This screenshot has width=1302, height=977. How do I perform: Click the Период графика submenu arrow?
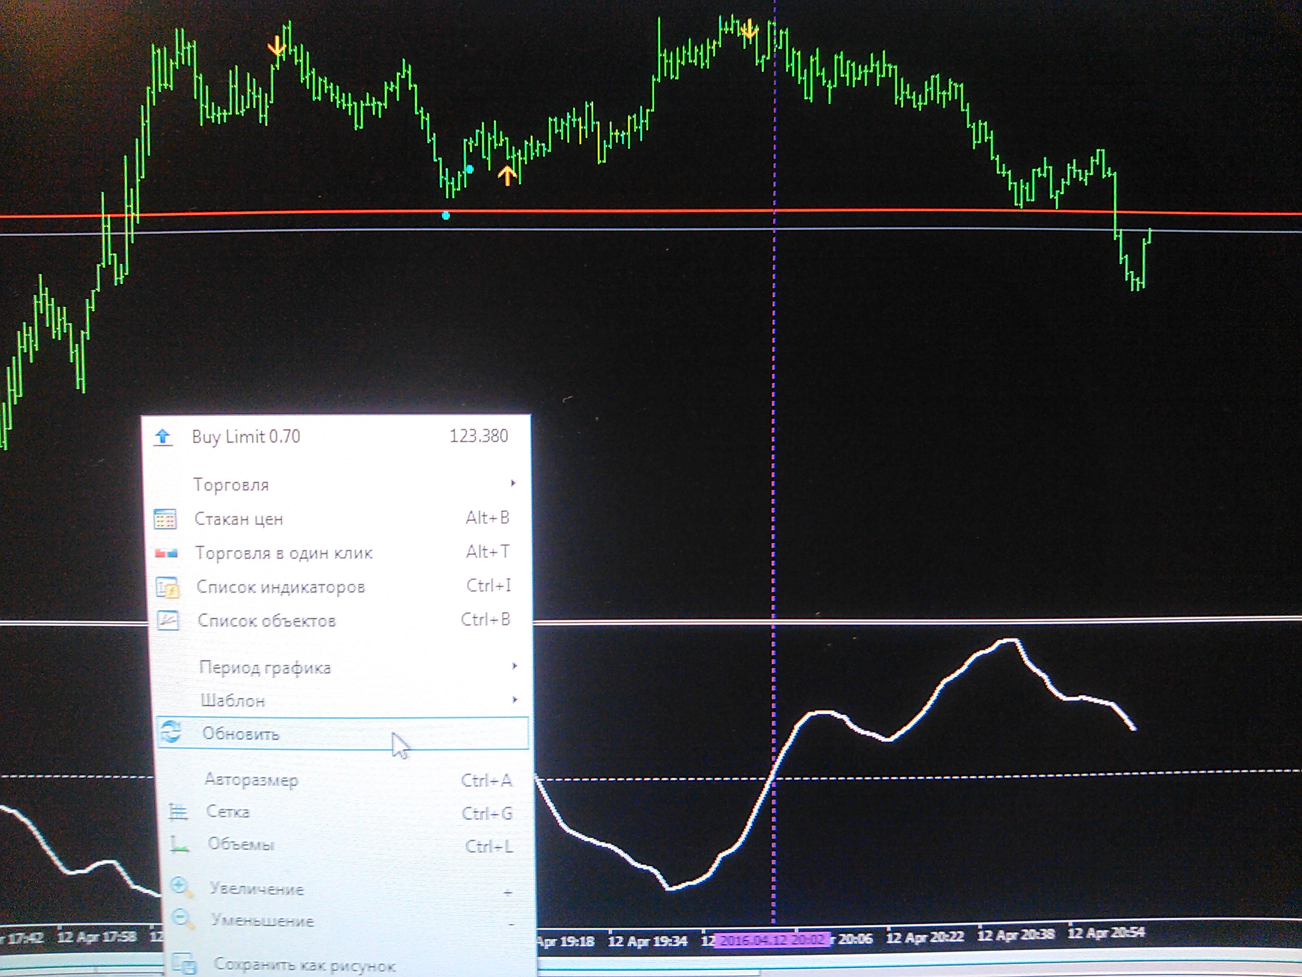515,666
